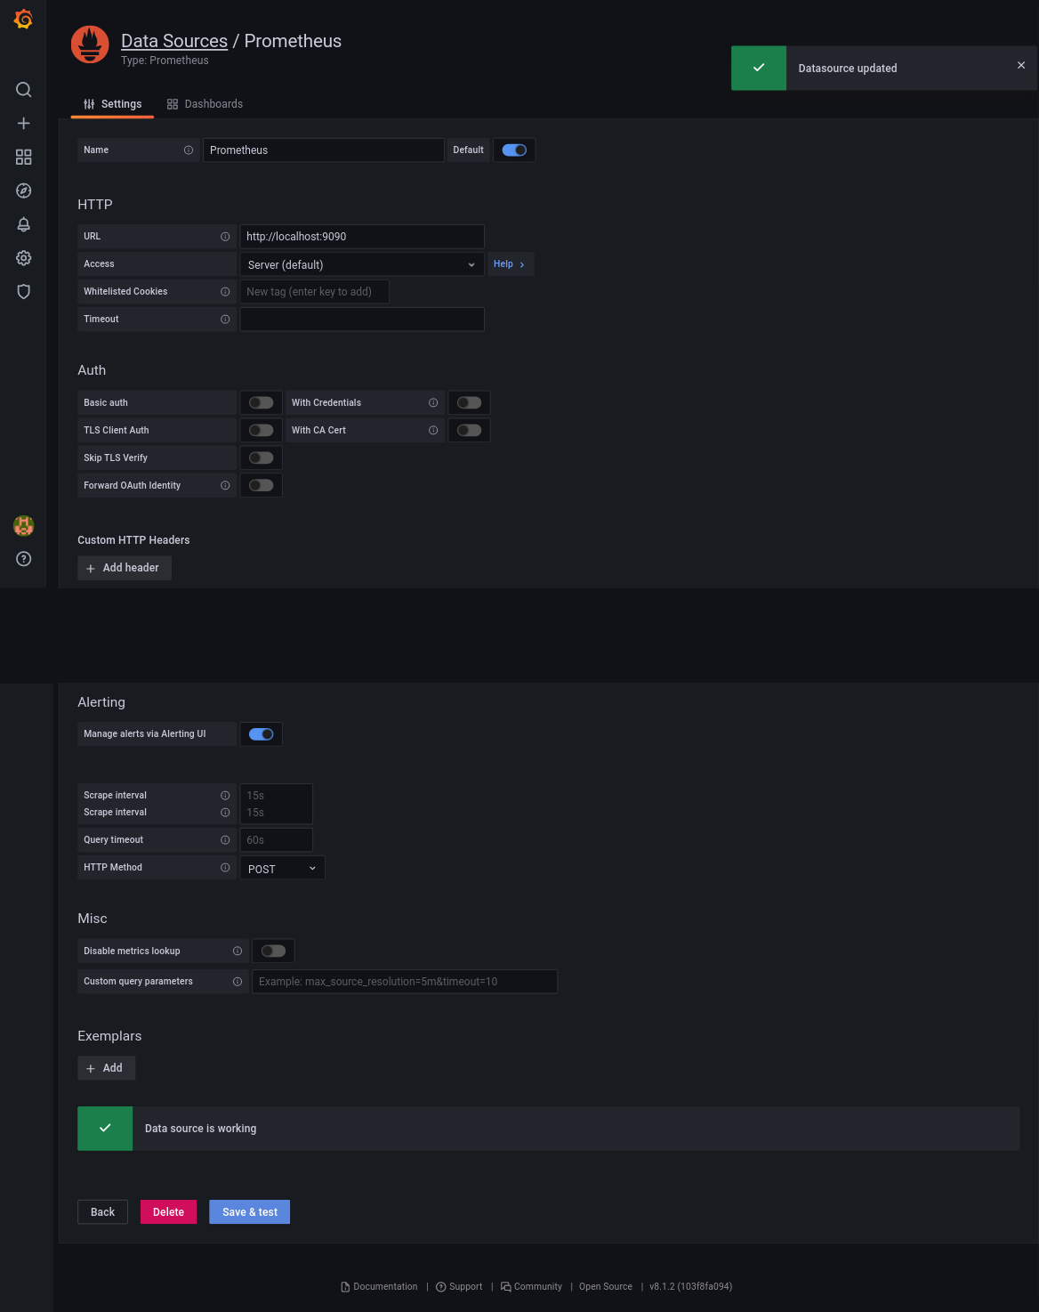
Task: Go to Data Sources breadcrumb link
Action: coord(174,41)
